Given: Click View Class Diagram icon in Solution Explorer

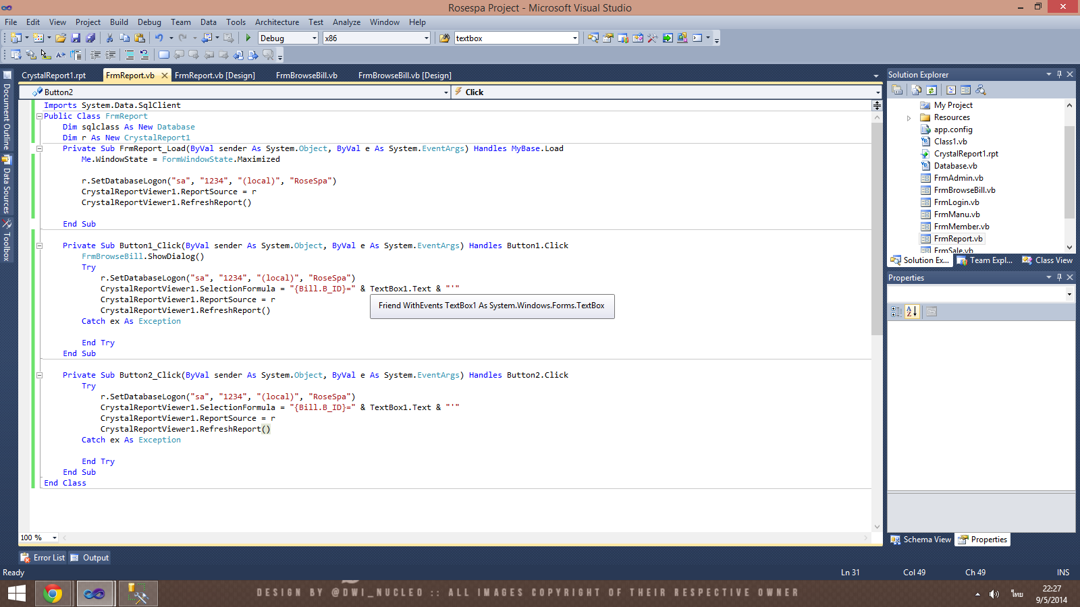Looking at the screenshot, I should [x=981, y=90].
